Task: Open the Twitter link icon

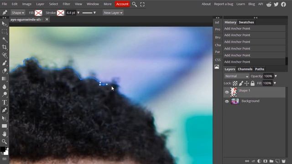Action: 276,4
